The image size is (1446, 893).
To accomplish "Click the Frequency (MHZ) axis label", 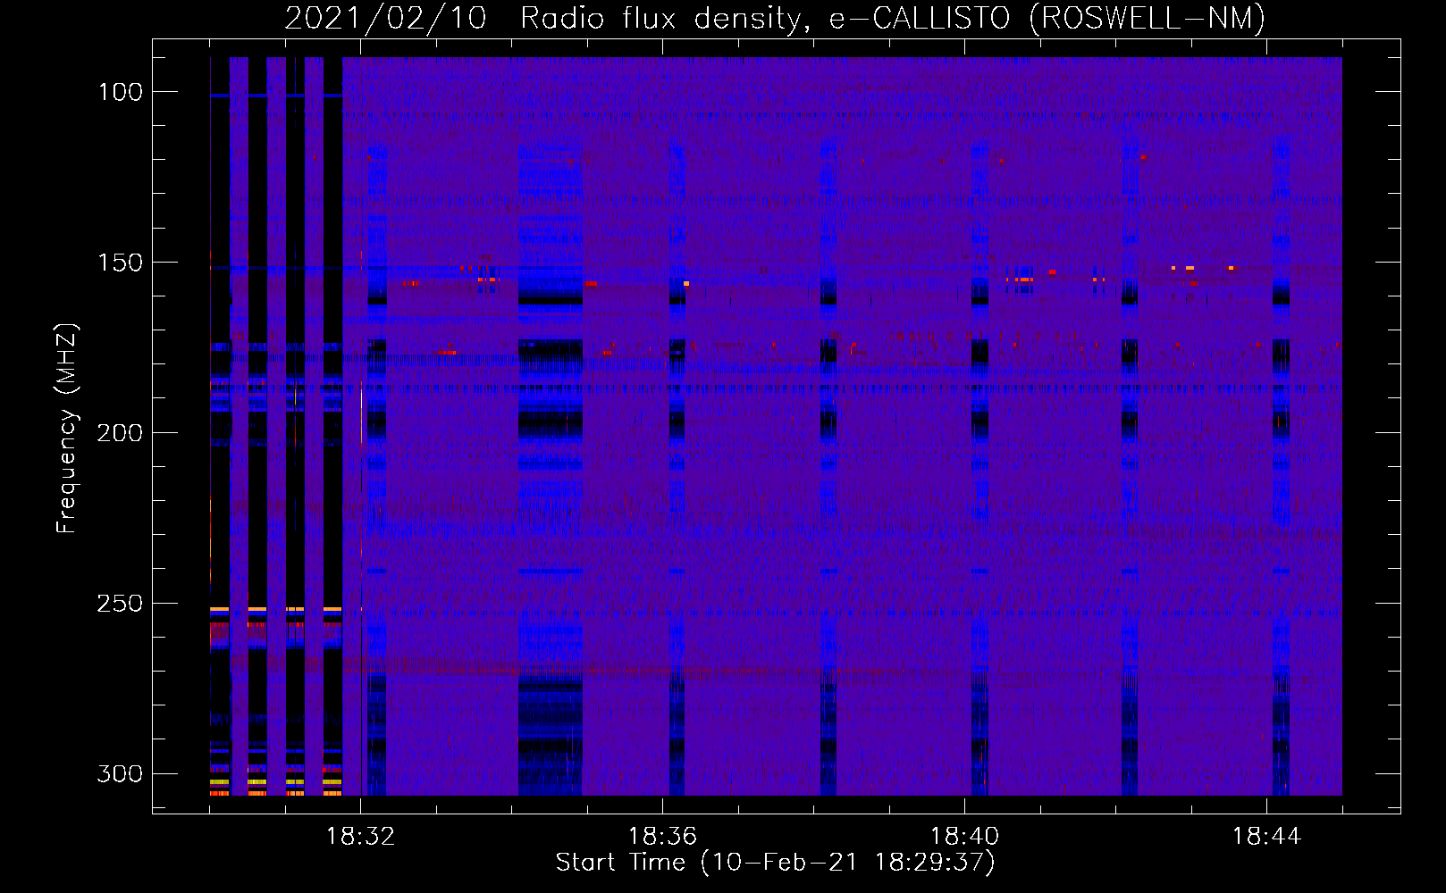I will click(67, 428).
